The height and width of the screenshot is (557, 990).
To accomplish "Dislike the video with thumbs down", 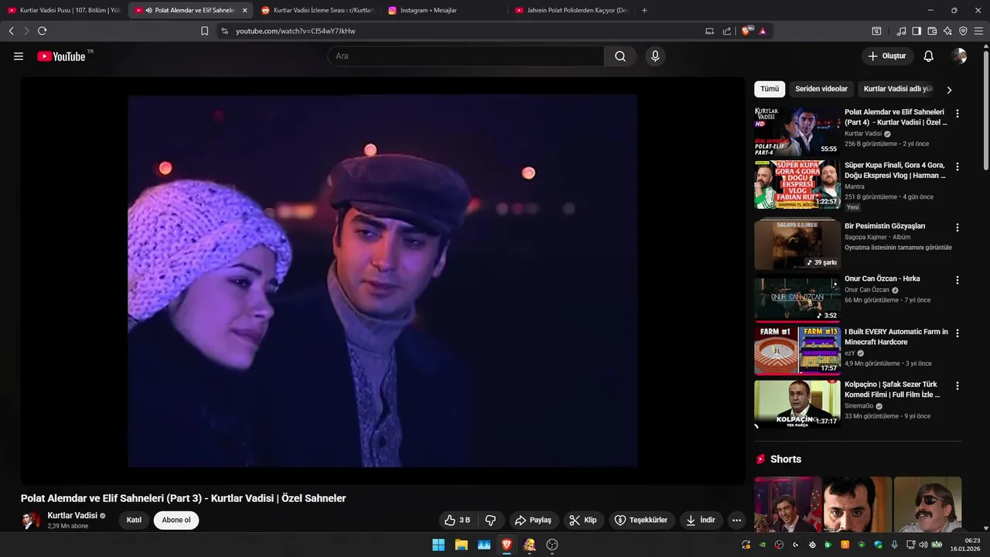I will click(490, 520).
